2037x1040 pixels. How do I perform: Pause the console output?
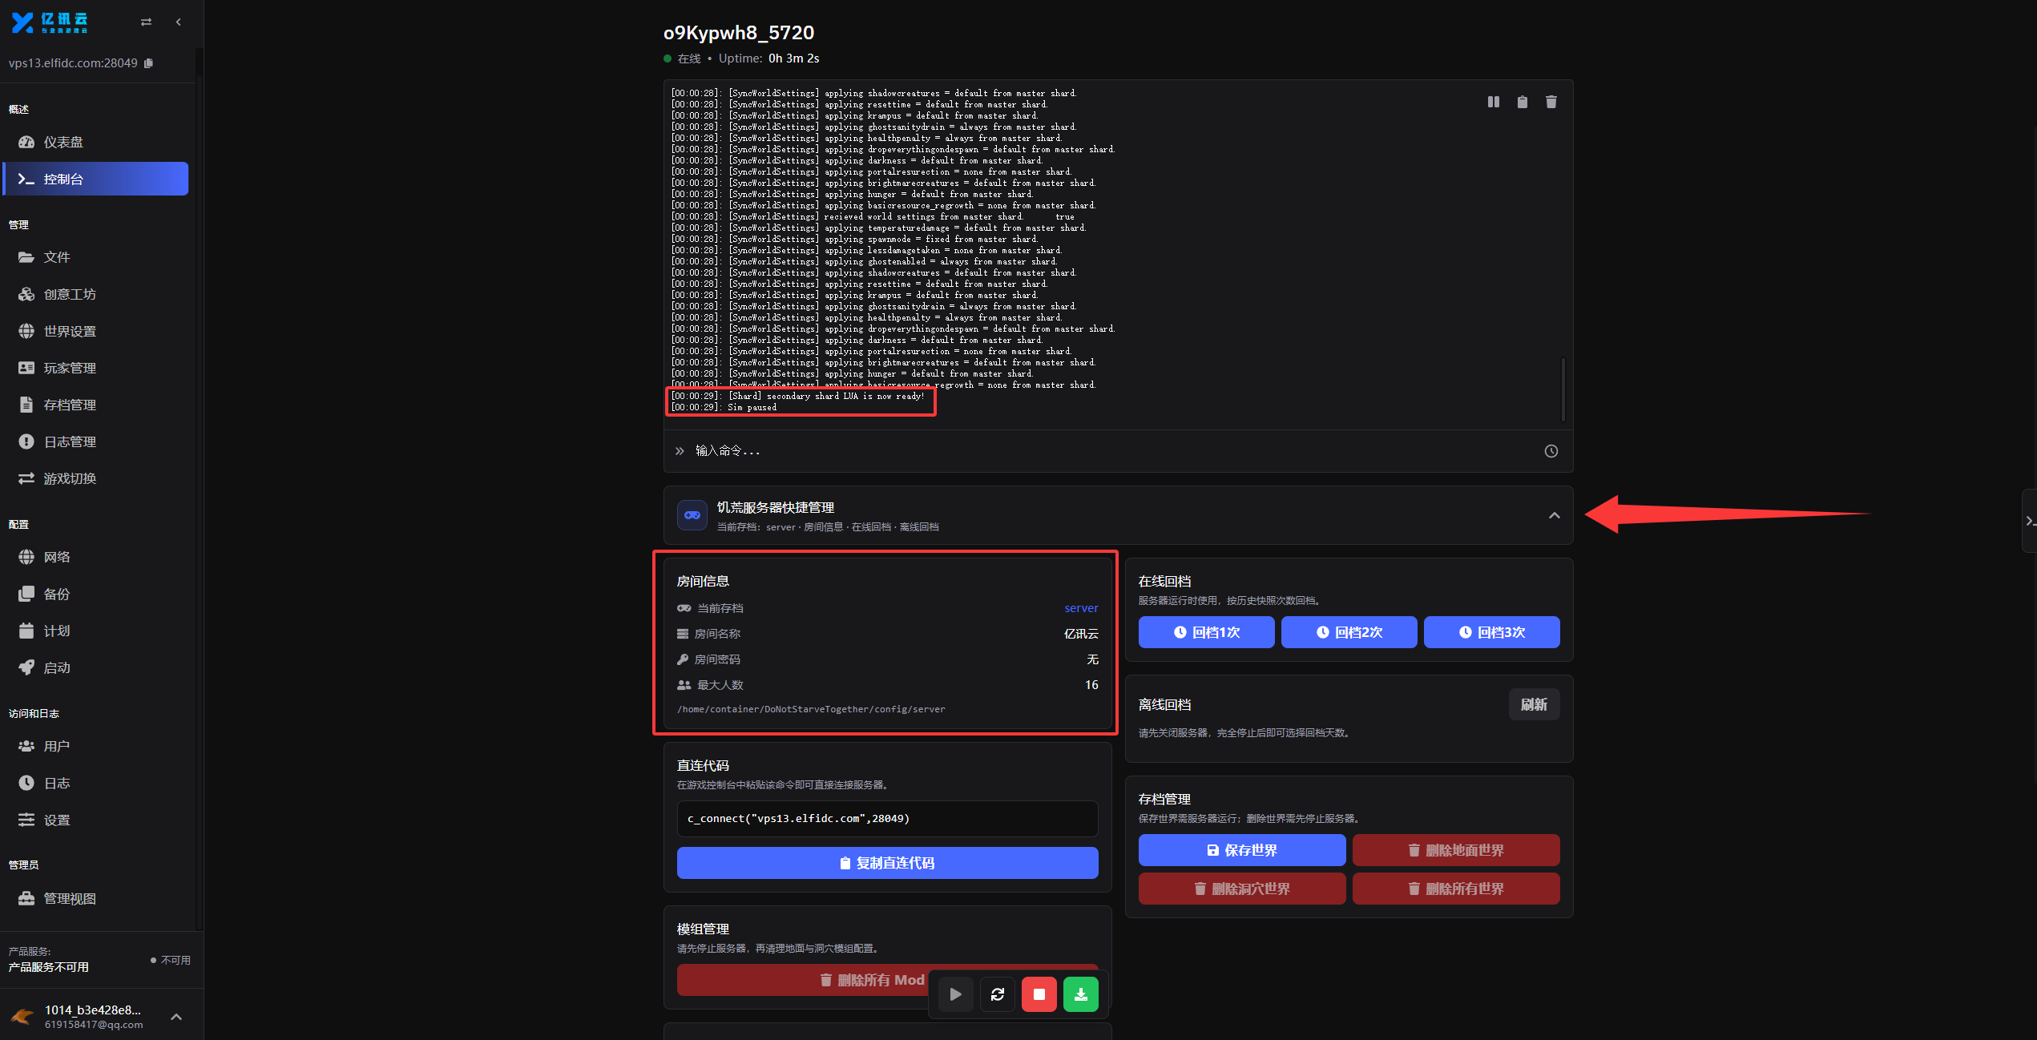point(1493,102)
